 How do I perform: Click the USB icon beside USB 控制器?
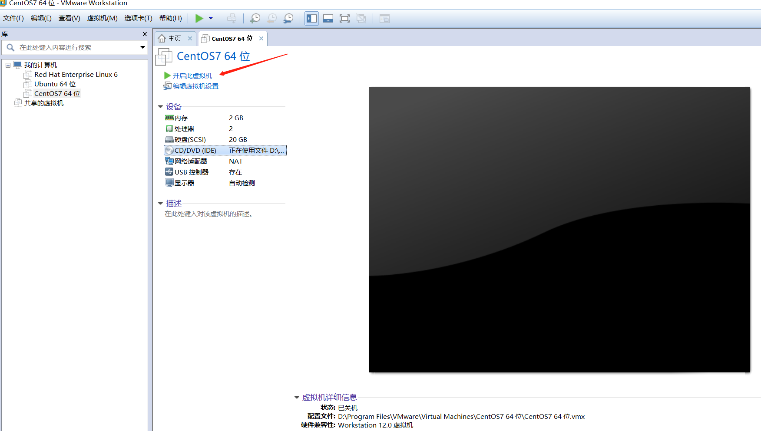[169, 172]
